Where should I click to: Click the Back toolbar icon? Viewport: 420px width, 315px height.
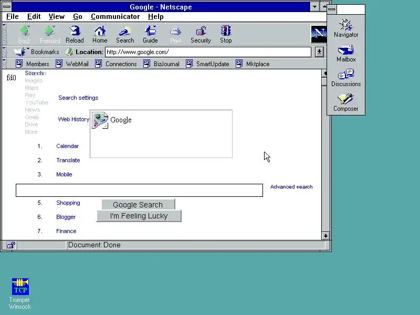pyautogui.click(x=24, y=34)
